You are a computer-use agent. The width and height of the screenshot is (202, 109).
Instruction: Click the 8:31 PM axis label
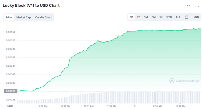point(66,106)
